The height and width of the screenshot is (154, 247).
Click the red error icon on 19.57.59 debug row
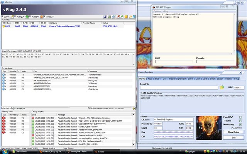pos(33,118)
